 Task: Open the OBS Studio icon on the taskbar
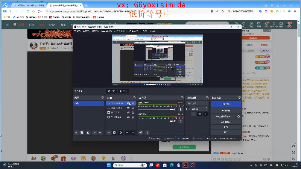(x=192, y=165)
